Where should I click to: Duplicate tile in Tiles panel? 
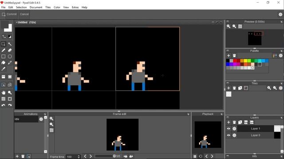(x=240, y=88)
